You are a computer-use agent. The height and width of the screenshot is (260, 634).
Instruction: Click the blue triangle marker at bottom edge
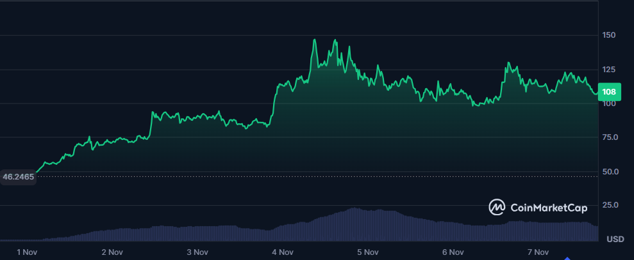click(567, 257)
